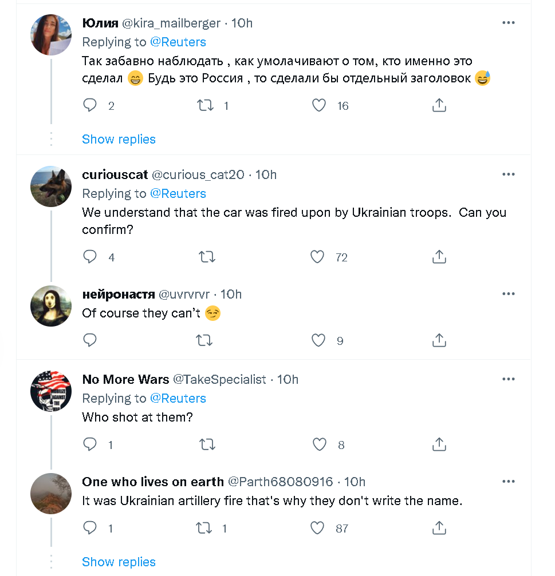
Task: Reply to Юлия's tweet via comment icon
Action: 90,105
